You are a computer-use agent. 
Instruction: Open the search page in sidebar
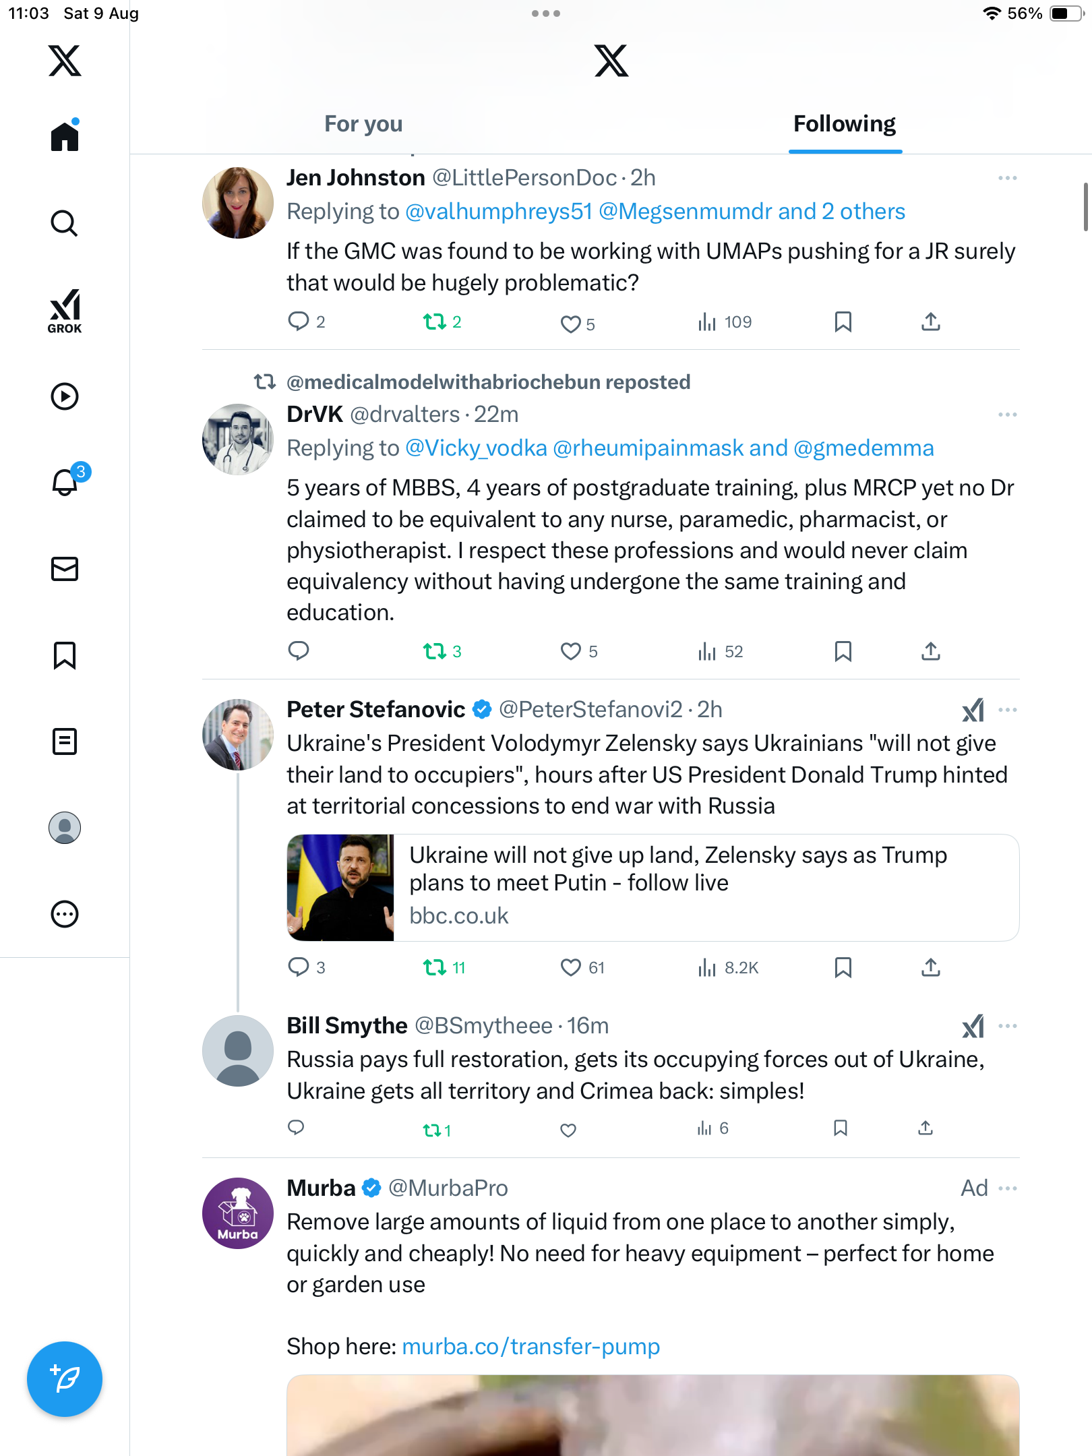[x=65, y=223]
